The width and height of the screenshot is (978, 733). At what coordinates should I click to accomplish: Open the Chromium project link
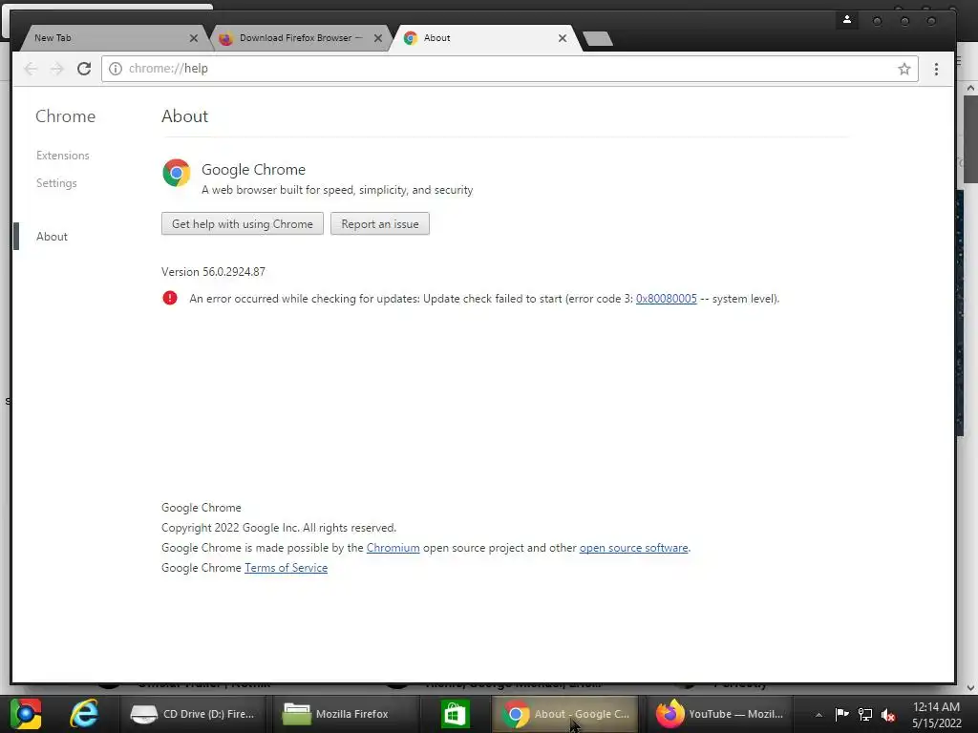pyautogui.click(x=393, y=547)
